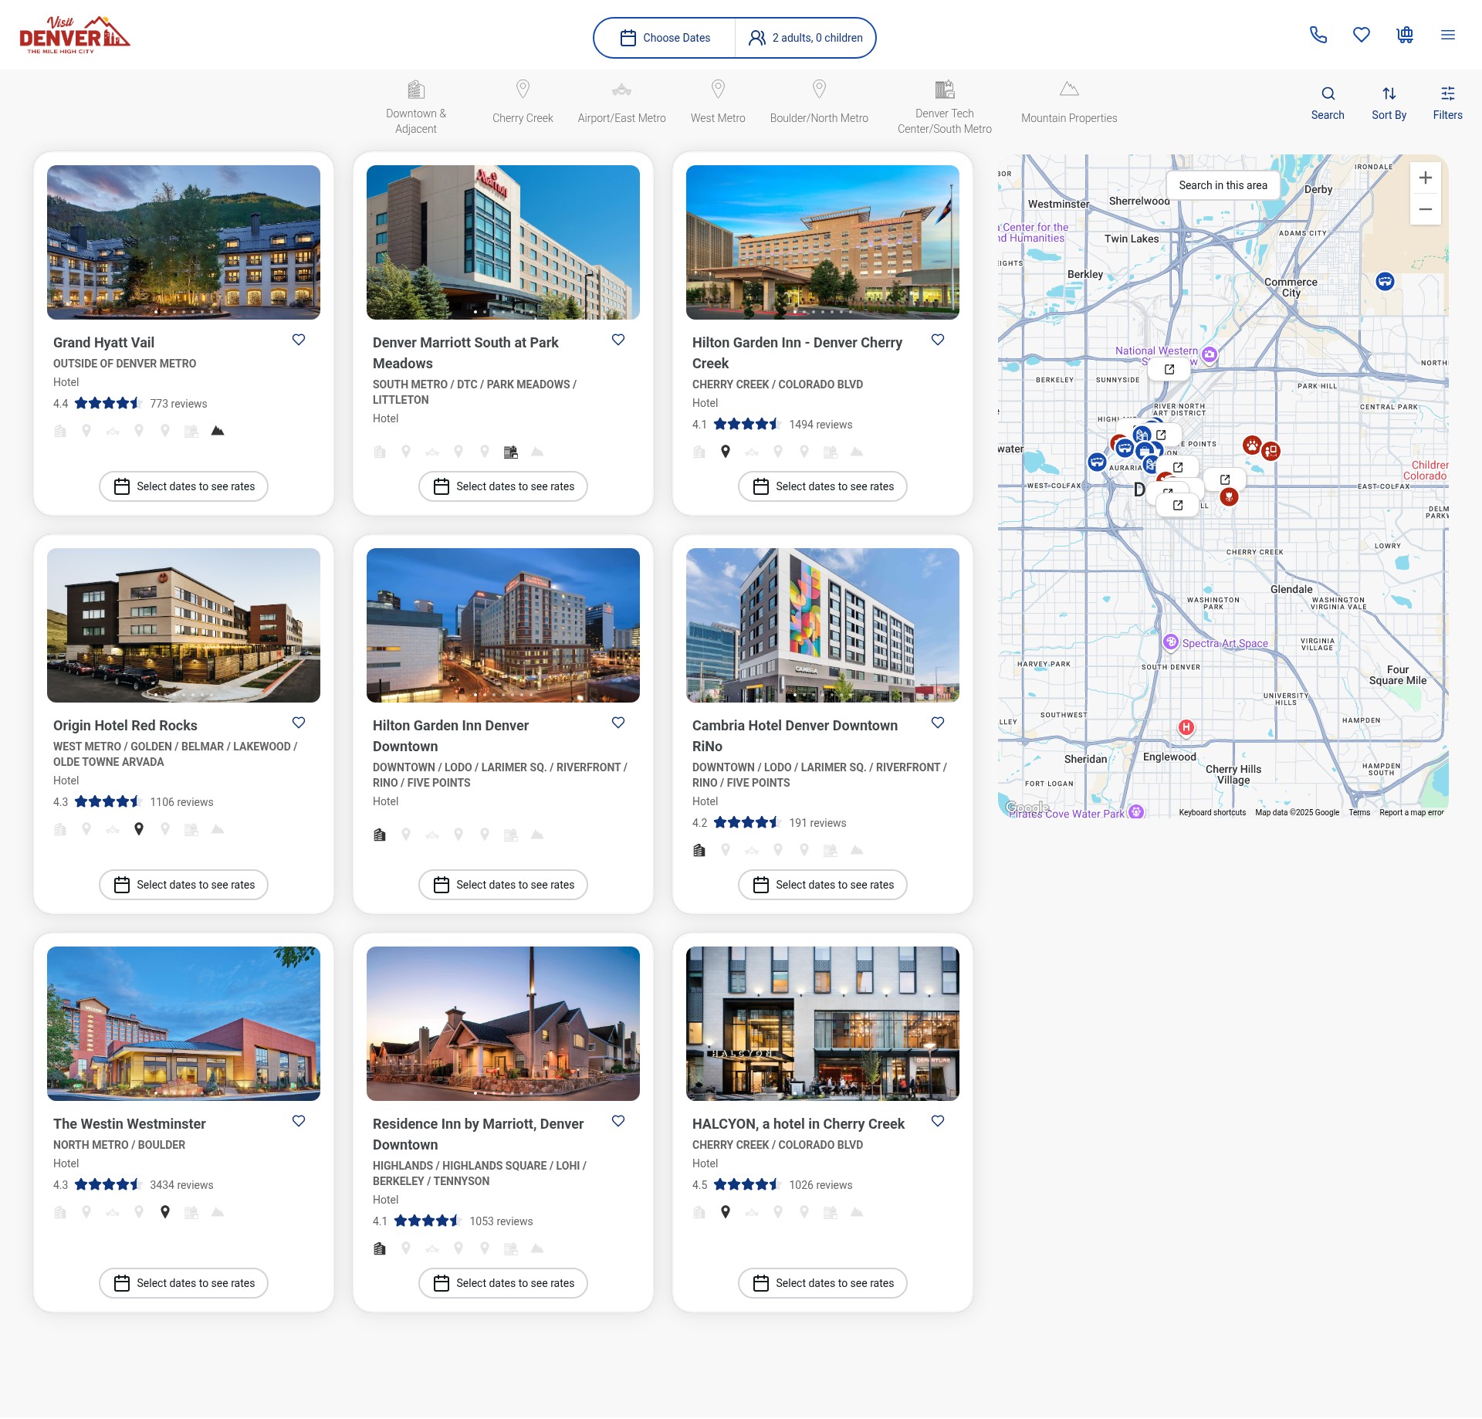
Task: Favorite Hilton Garden Inn Denver Downtown
Action: tap(618, 723)
